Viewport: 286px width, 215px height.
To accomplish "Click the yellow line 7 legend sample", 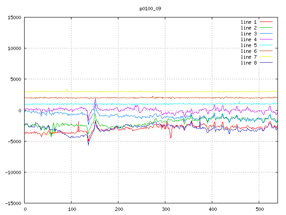I will coord(266,57).
